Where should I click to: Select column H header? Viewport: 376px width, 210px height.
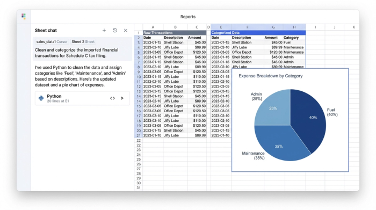pyautogui.click(x=294, y=27)
